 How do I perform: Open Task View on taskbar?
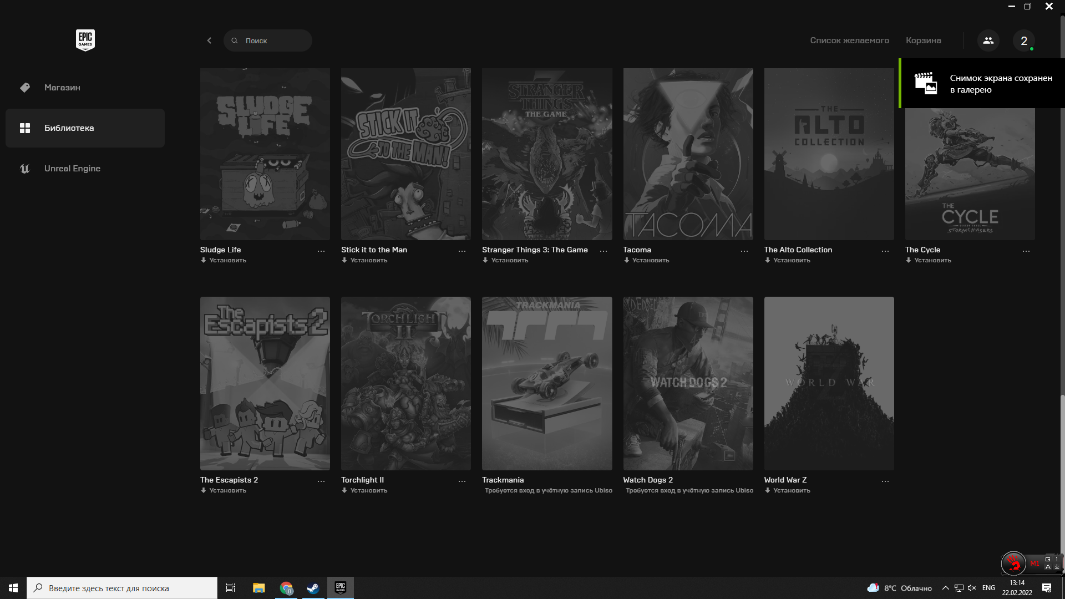(x=231, y=588)
